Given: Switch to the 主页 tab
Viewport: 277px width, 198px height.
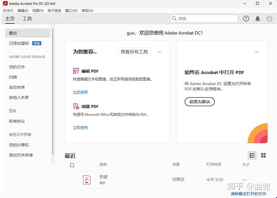Looking at the screenshot, I should click(x=10, y=19).
